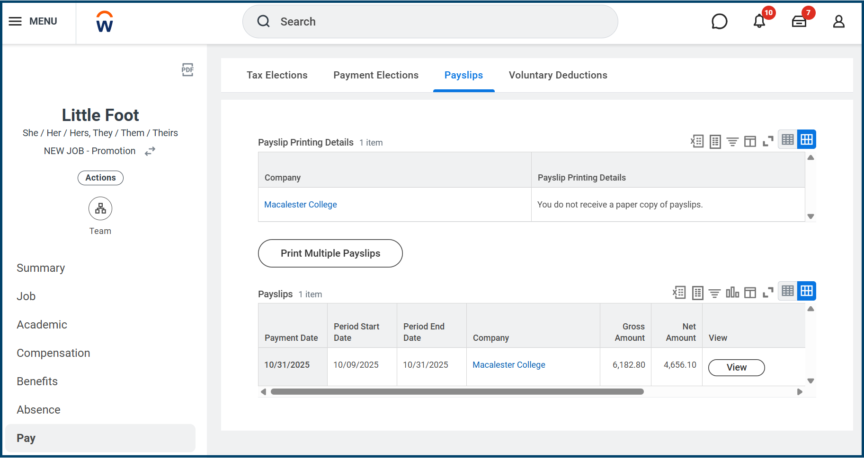The width and height of the screenshot is (864, 458).
Task: Open the My Tasks inbox icon
Action: point(799,21)
